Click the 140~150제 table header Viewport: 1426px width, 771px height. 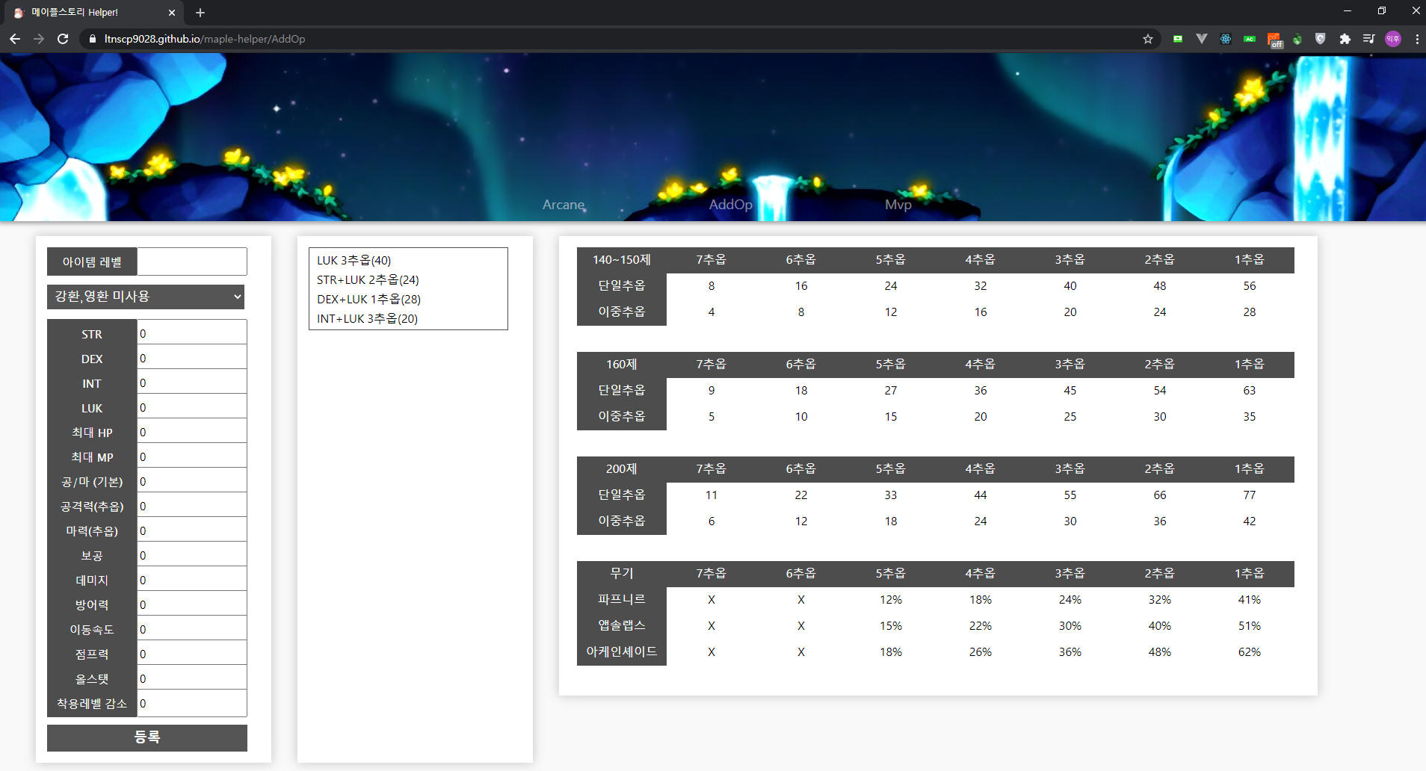pos(622,260)
